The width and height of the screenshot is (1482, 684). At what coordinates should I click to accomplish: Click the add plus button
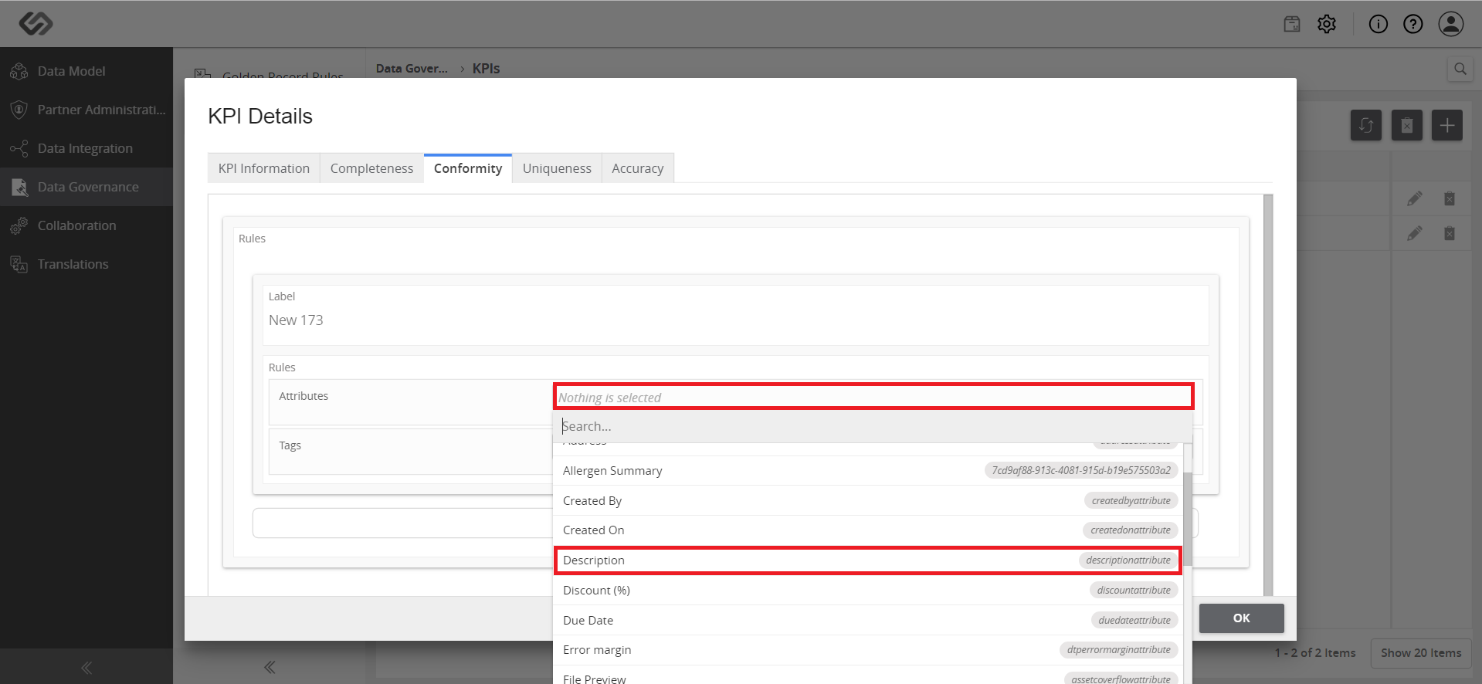tap(1447, 125)
